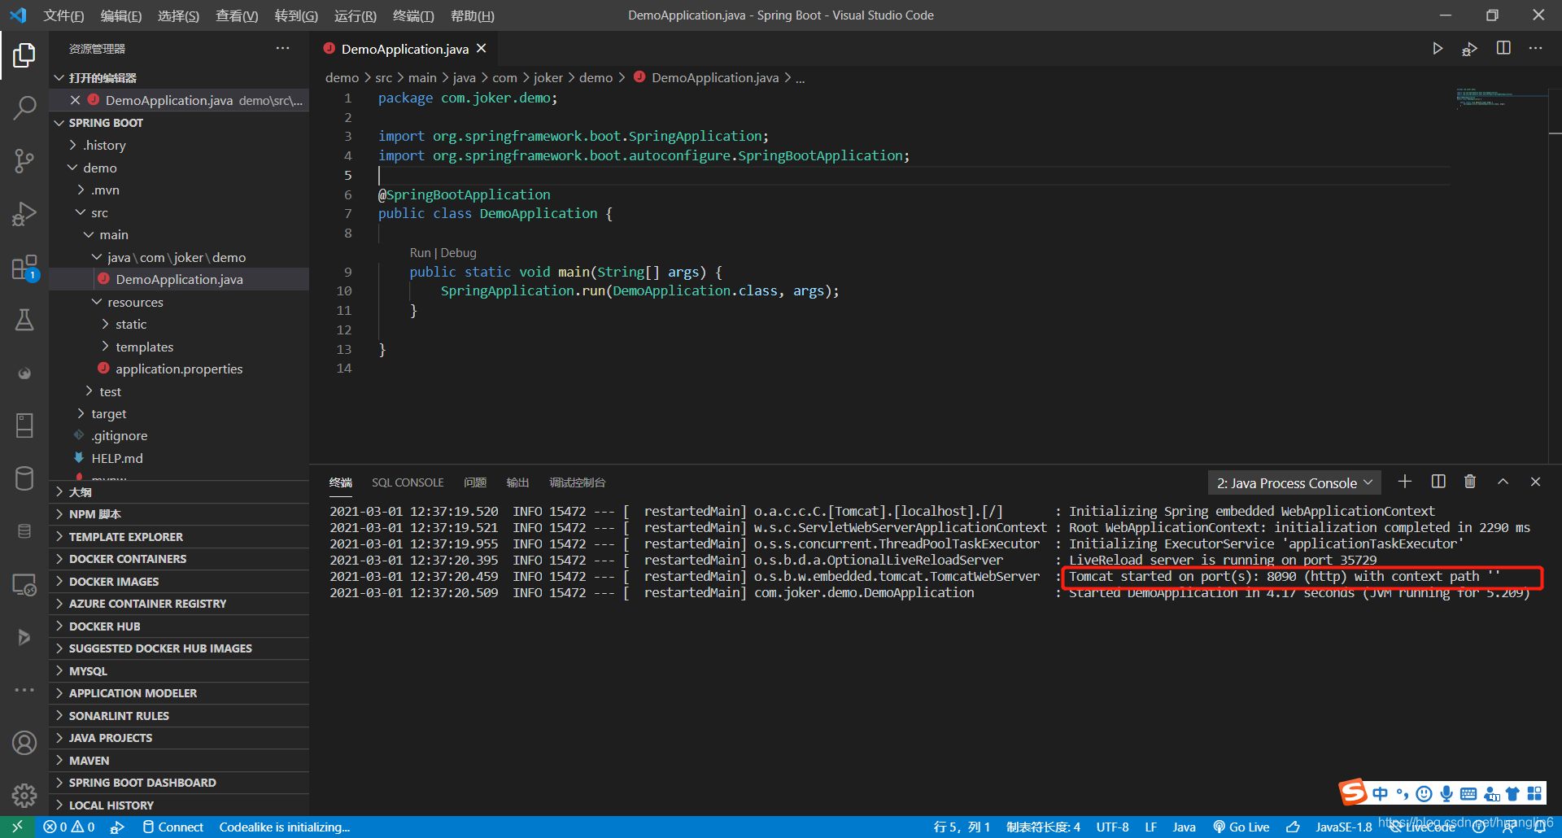
Task: Split the editor to the right
Action: [1503, 49]
